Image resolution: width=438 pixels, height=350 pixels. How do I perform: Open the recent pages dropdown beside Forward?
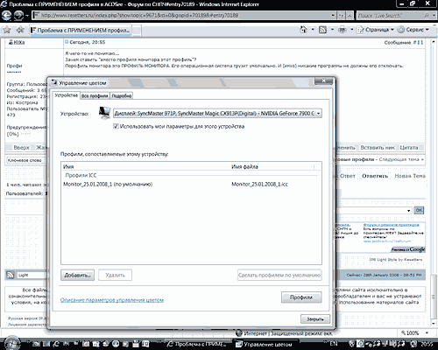pyautogui.click(x=27, y=15)
